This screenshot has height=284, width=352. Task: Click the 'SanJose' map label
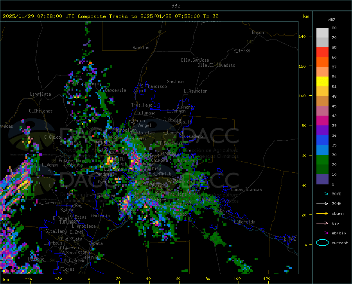click(x=175, y=82)
